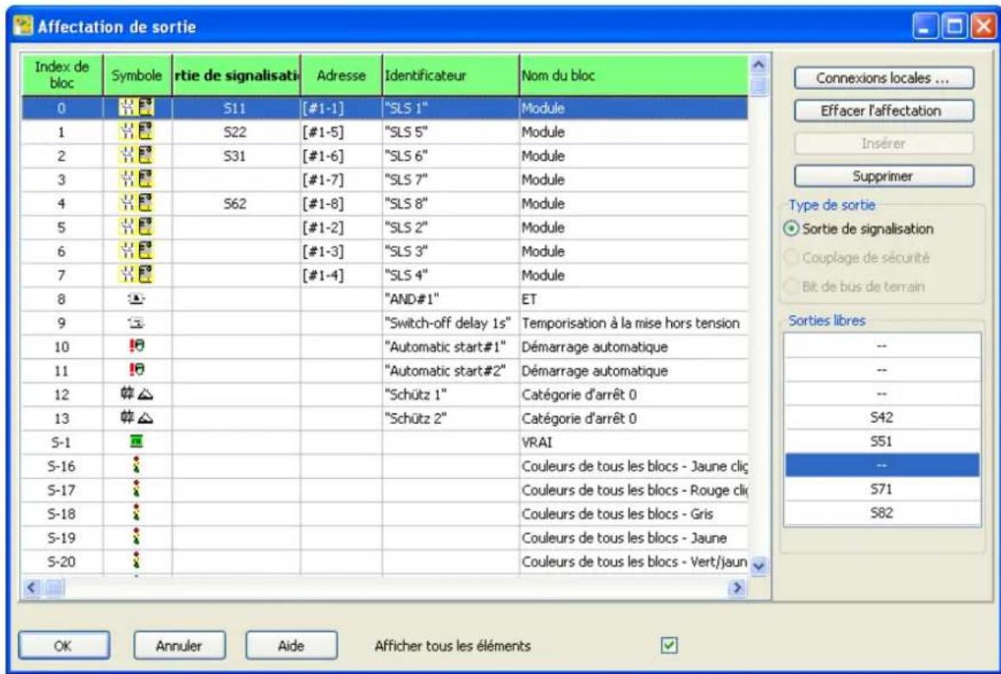Viewport: 1001px width, 674px height.
Task: Click the module symbol for SLS 6 row
Action: point(136,155)
